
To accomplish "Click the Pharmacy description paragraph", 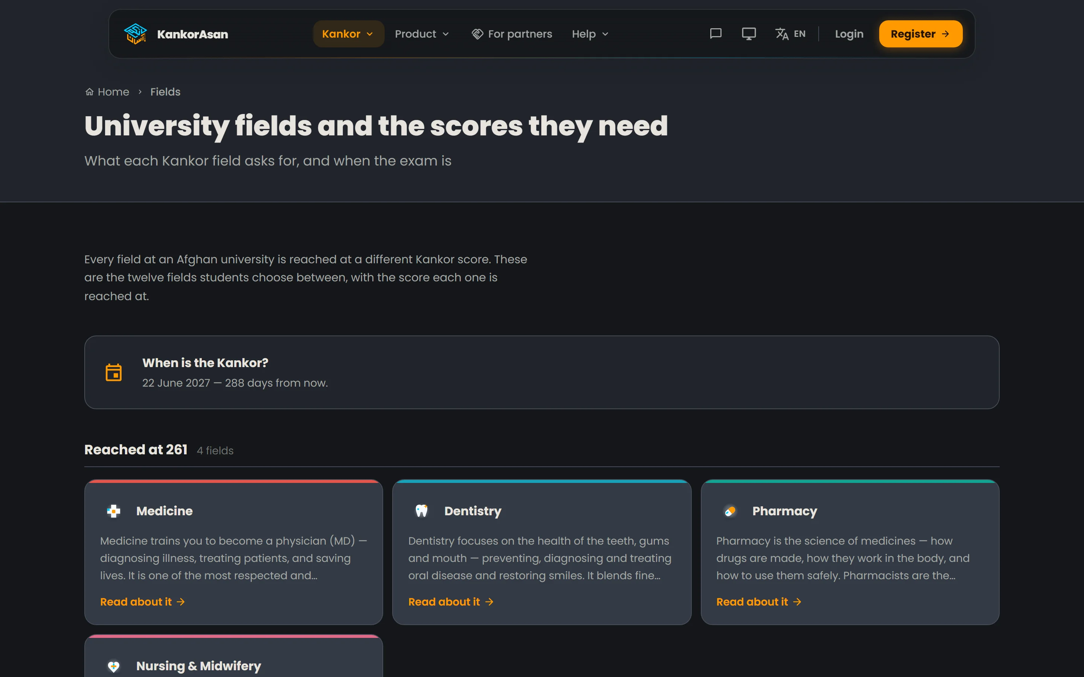I will [843, 558].
